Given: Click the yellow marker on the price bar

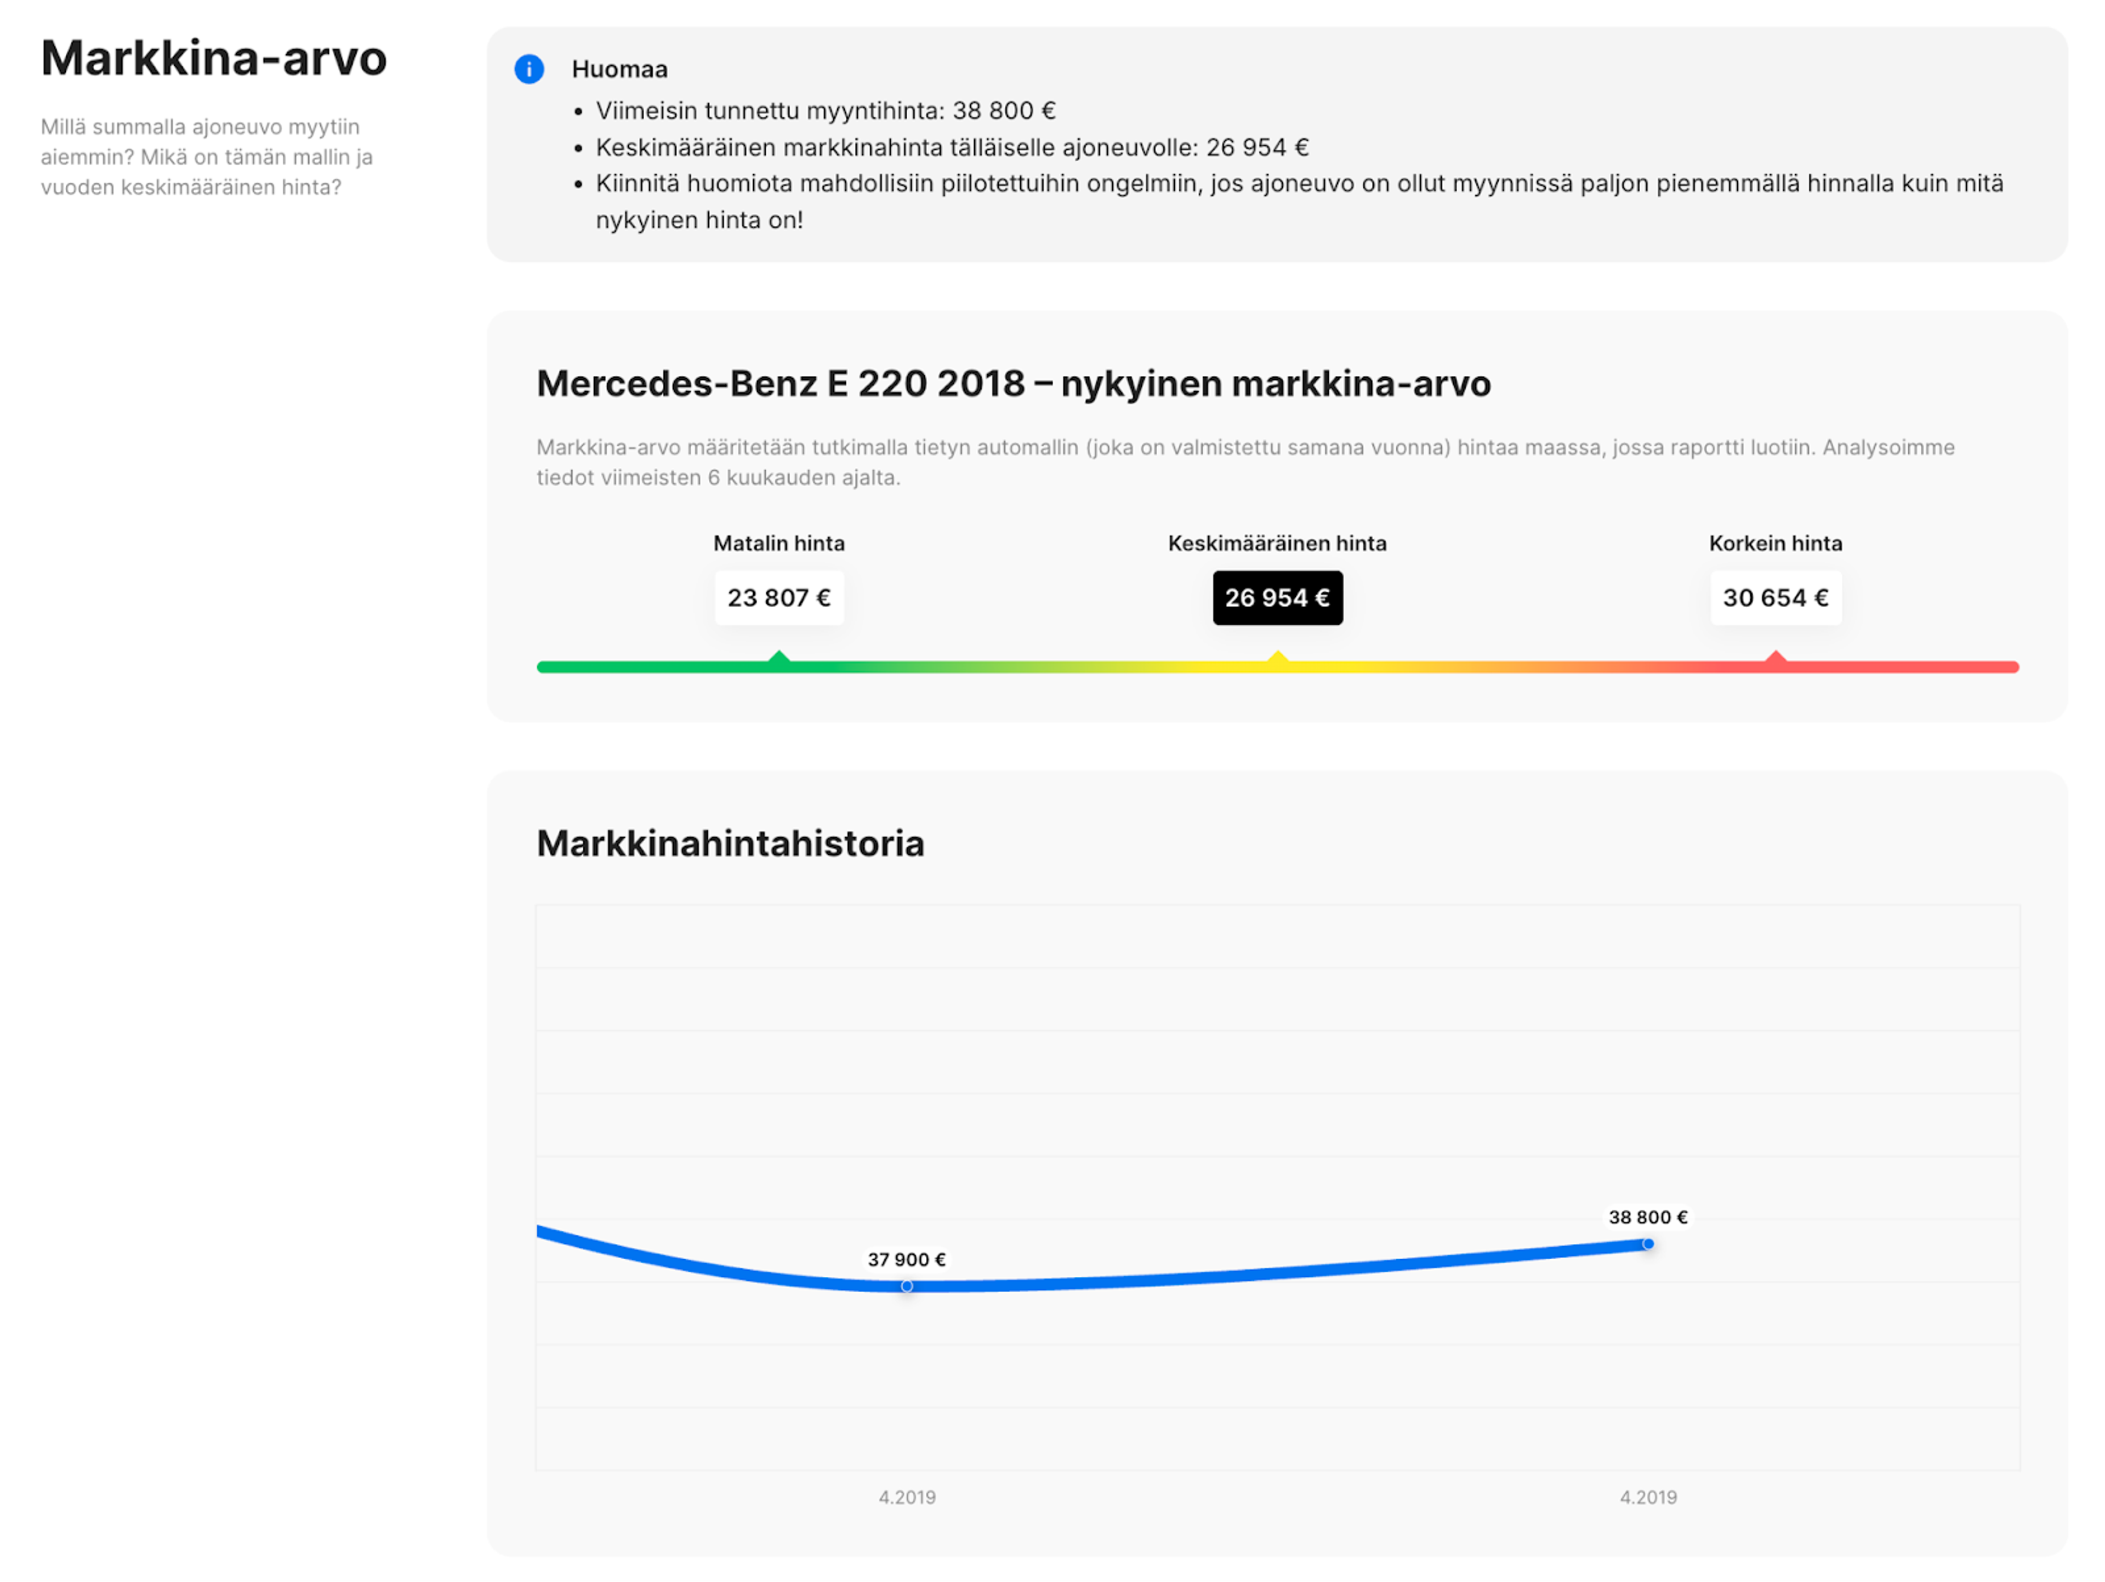Looking at the screenshot, I should (1277, 658).
